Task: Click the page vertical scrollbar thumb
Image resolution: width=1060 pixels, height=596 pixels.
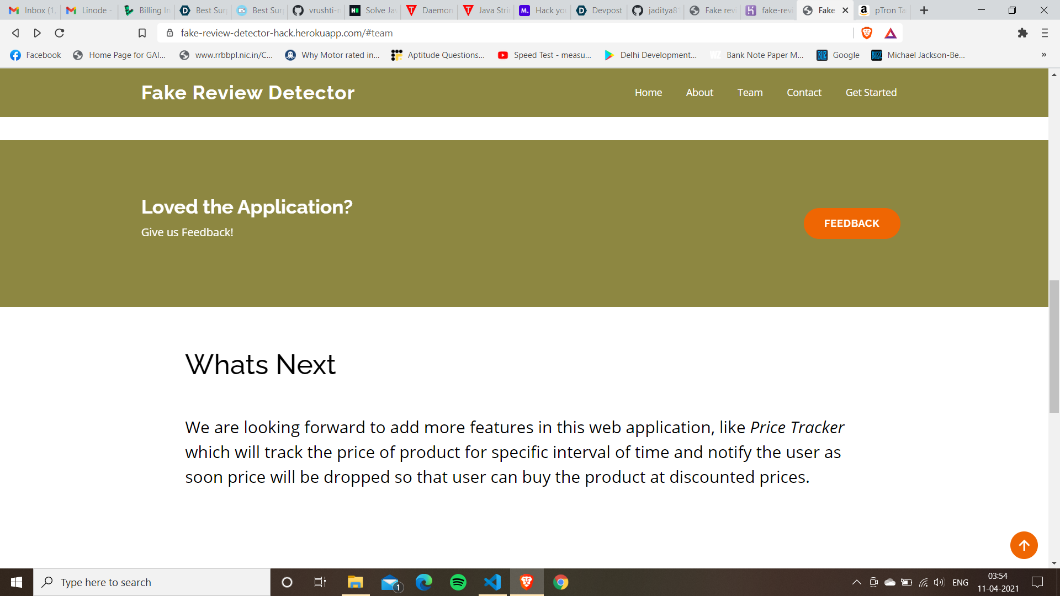Action: (x=1054, y=346)
